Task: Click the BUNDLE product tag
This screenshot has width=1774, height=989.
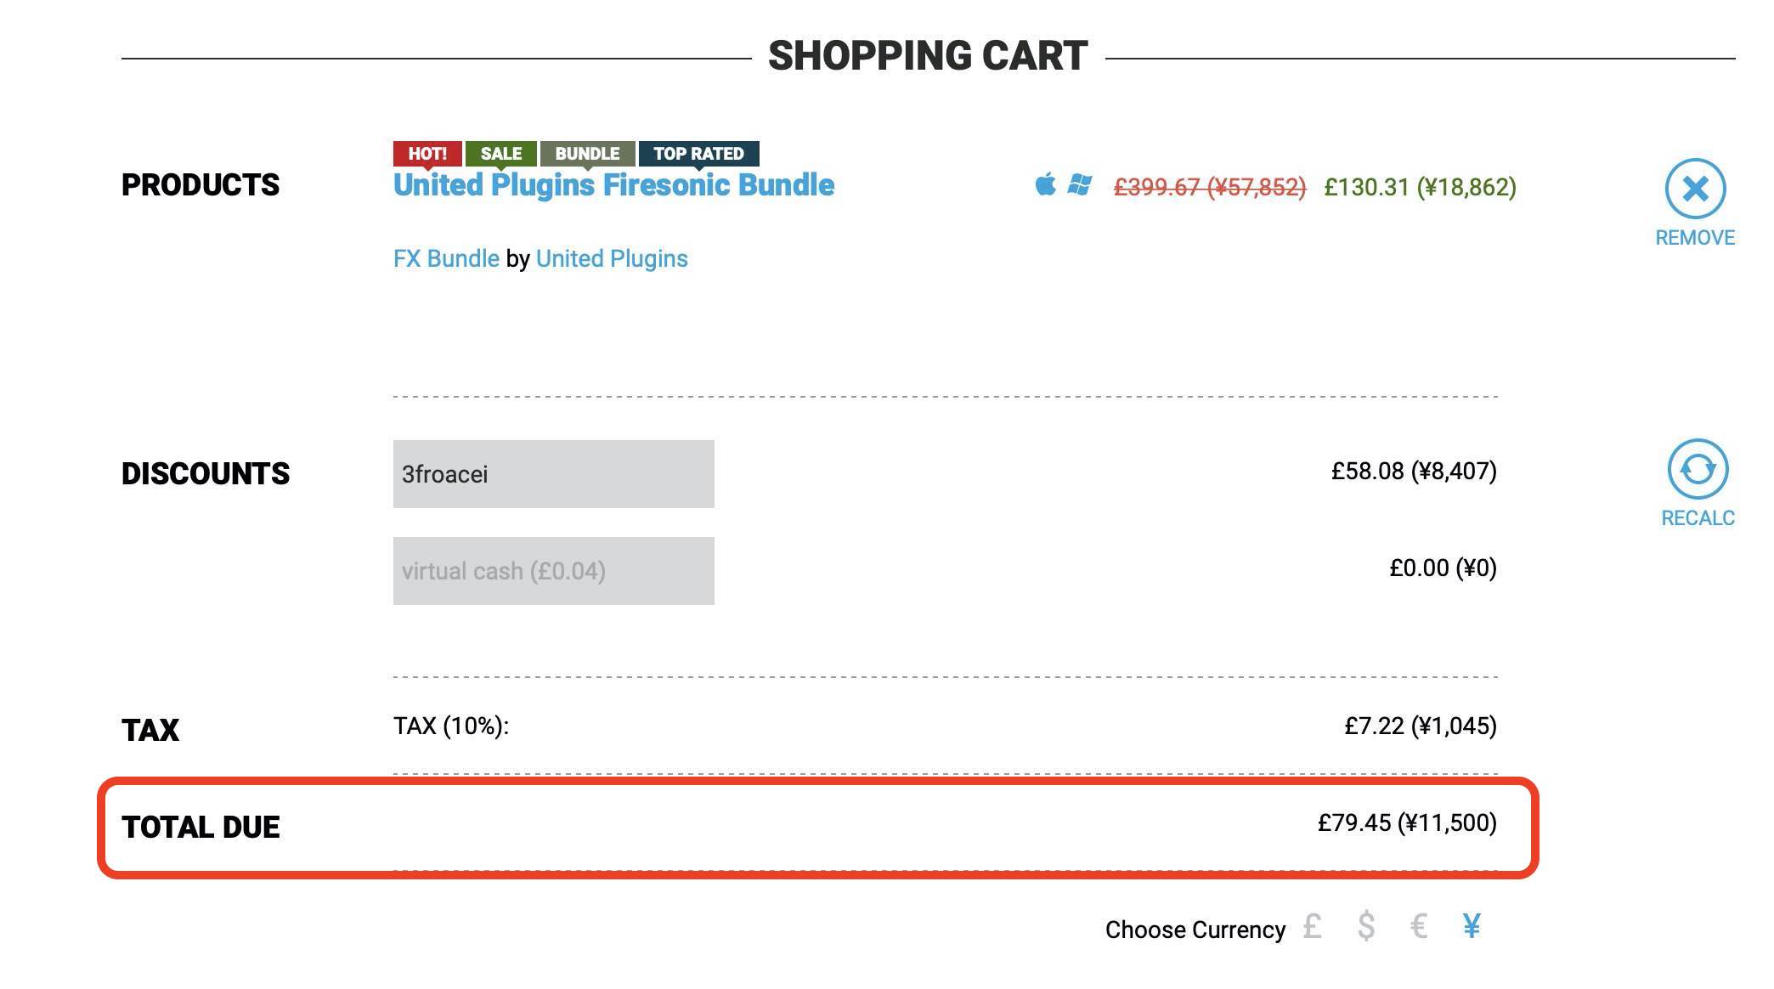Action: (x=587, y=154)
